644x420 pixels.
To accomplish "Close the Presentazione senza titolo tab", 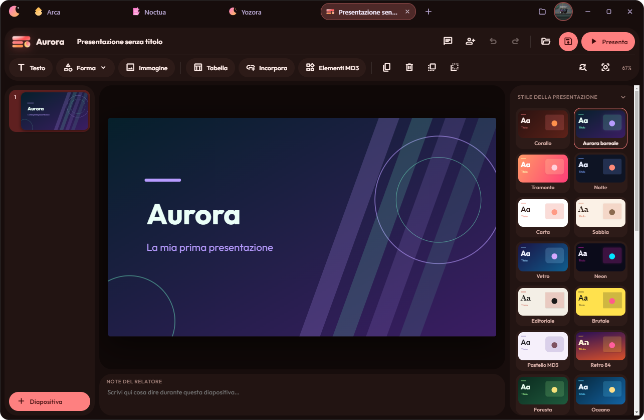I will (407, 12).
